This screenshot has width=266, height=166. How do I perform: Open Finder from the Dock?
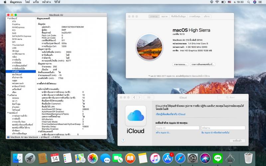pyautogui.click(x=18, y=158)
